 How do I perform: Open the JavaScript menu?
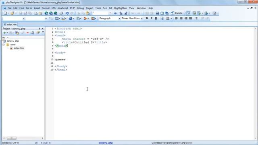pyautogui.click(x=62, y=8)
